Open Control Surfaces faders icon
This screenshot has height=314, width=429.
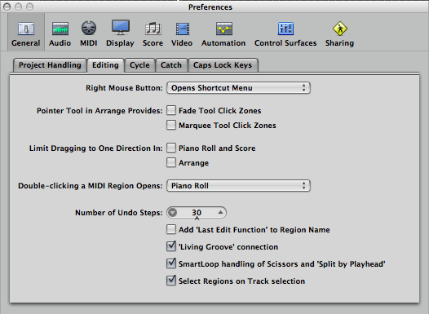coord(285,29)
